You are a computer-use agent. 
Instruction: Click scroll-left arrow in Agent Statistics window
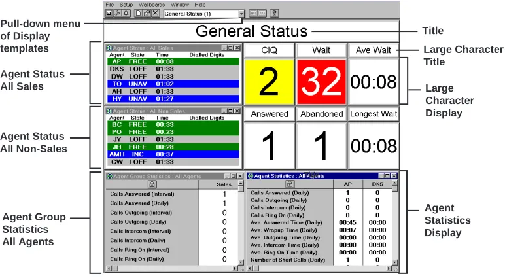[249, 268]
